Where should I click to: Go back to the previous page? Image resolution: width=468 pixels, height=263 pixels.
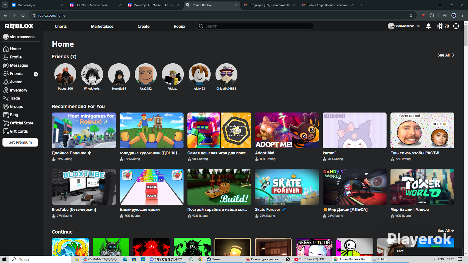point(6,15)
